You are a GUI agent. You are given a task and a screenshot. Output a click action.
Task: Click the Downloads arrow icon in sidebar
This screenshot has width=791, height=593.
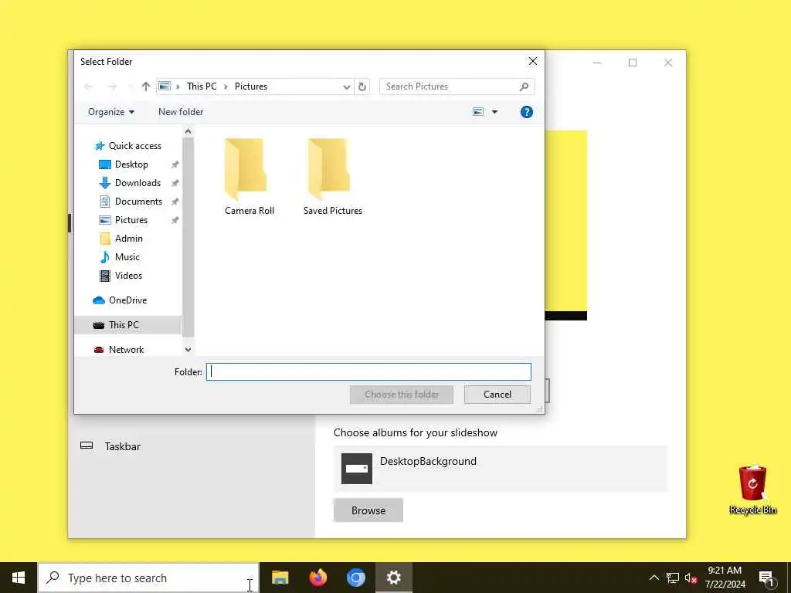pos(105,183)
